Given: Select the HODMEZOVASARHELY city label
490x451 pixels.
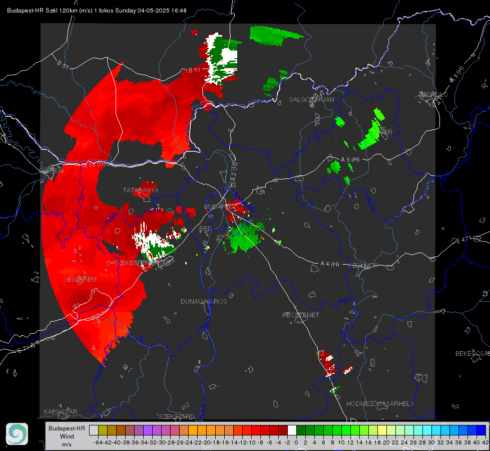Looking at the screenshot, I should point(380,404).
